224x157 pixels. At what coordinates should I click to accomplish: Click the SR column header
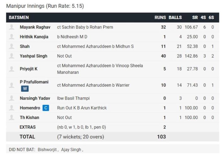[195, 18]
